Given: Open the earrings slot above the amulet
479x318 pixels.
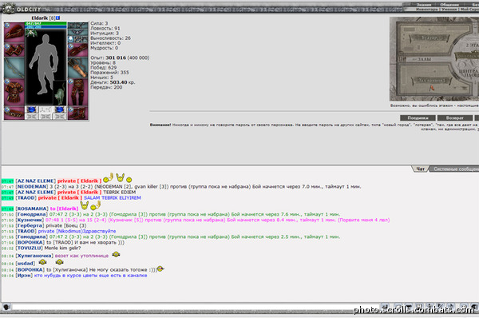Looking at the screenshot, I should pyautogui.click(x=77, y=26).
